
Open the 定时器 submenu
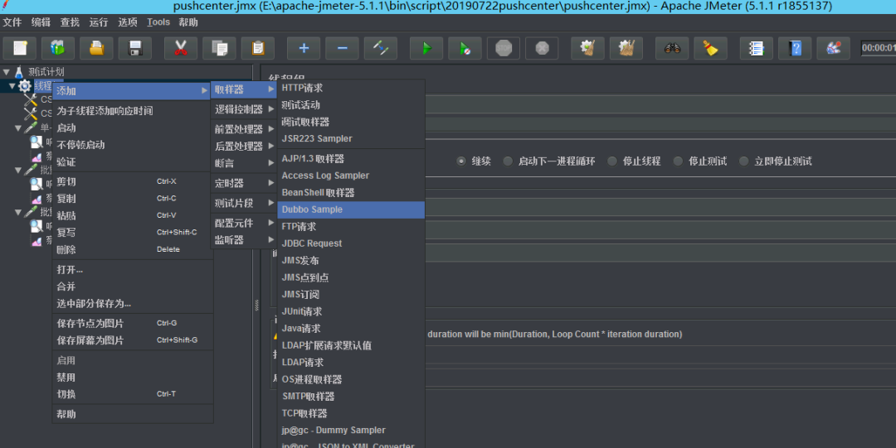point(244,183)
